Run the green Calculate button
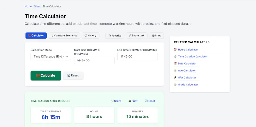256x127 pixels. click(x=46, y=75)
